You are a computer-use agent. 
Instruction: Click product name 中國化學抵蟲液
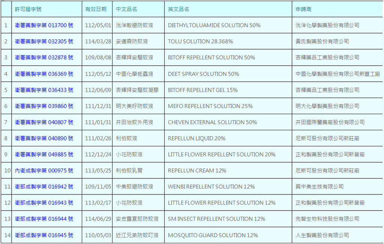click(135, 74)
